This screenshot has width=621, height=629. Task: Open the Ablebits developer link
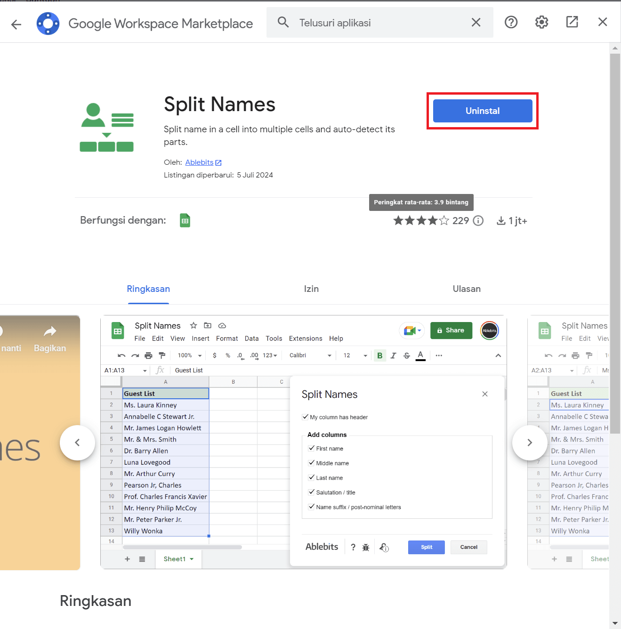(x=199, y=162)
